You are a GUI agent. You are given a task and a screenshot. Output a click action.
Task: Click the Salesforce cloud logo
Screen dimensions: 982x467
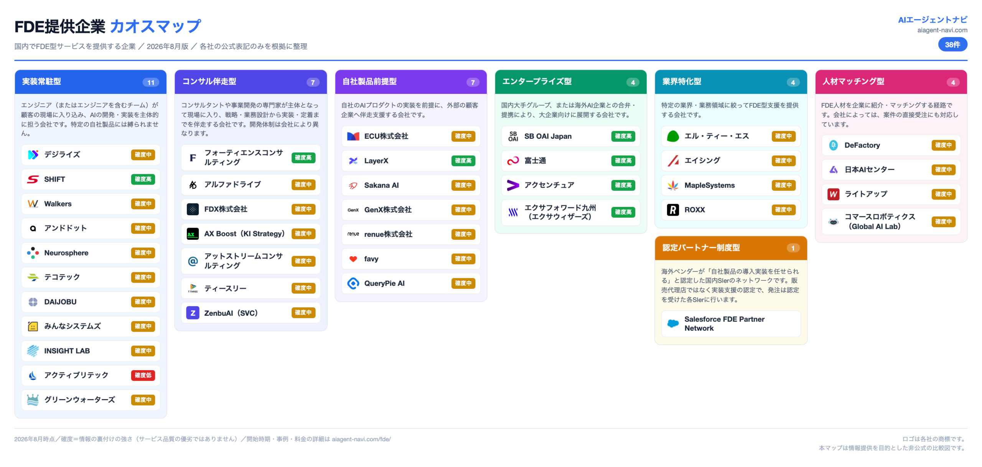coord(673,324)
